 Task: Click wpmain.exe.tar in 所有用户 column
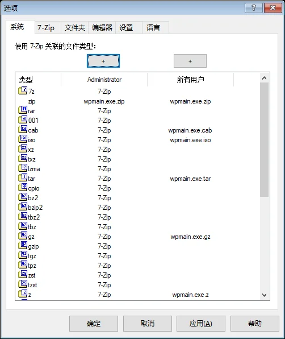coord(190,179)
